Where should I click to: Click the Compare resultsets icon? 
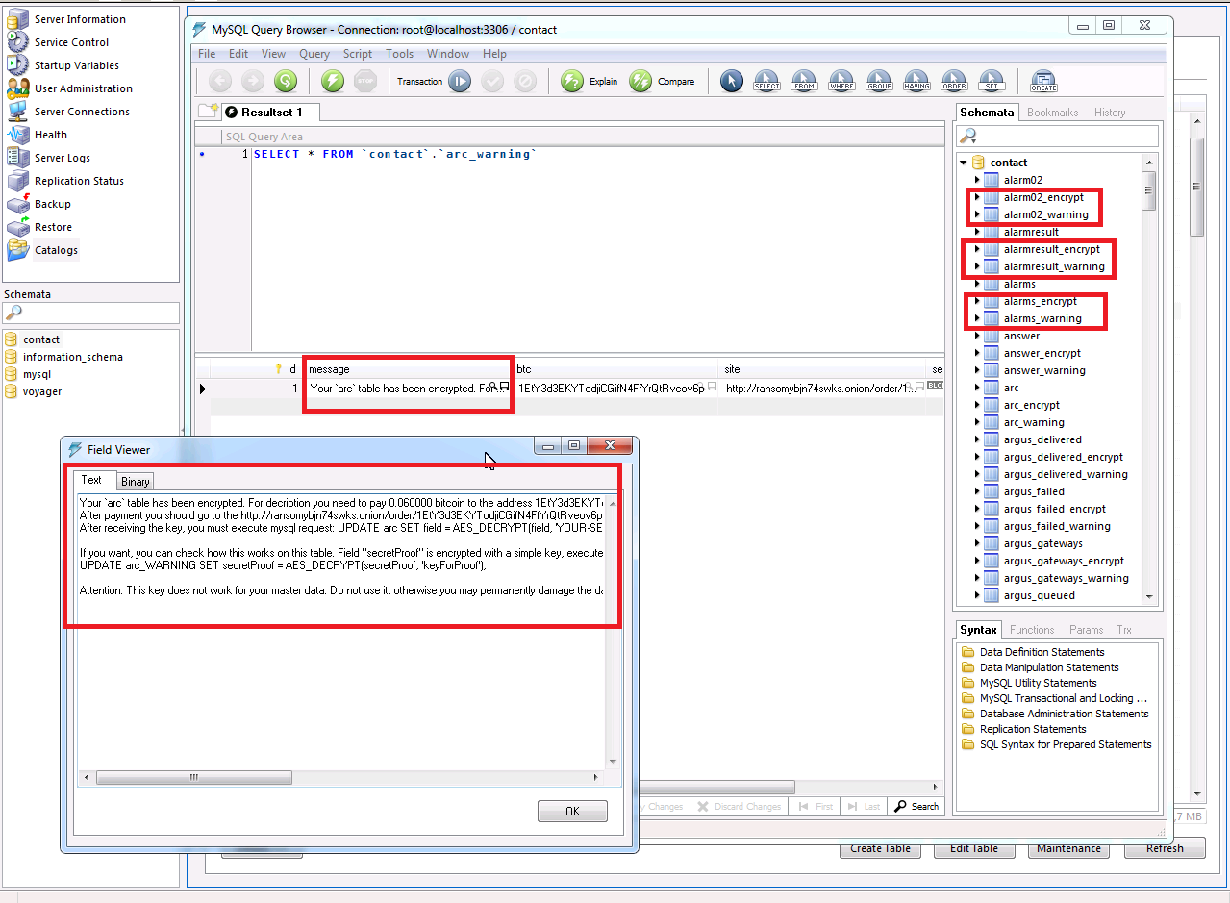click(x=640, y=81)
